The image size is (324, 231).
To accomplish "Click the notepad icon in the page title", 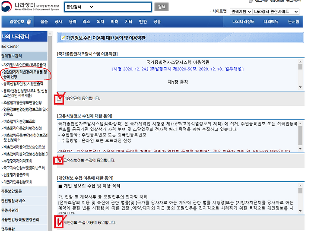I will click(63, 38).
